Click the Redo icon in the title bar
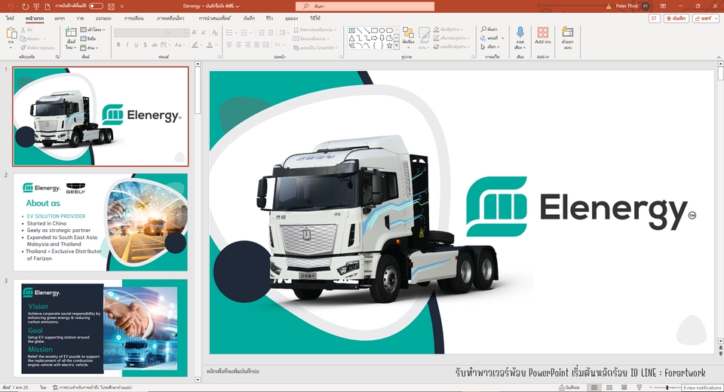 (x=25, y=7)
